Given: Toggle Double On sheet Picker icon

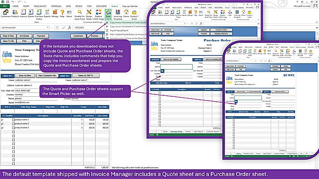Looking at the screenshot, I should click(x=80, y=15).
